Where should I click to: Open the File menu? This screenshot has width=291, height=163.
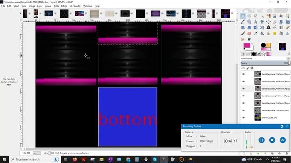point(3,6)
